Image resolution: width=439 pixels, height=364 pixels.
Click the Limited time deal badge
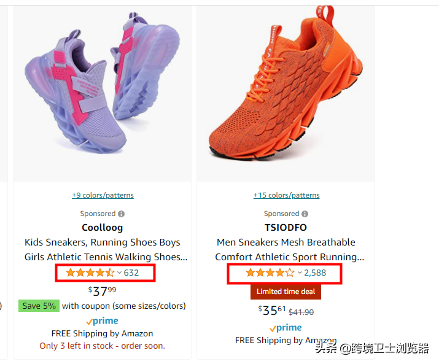(x=286, y=292)
